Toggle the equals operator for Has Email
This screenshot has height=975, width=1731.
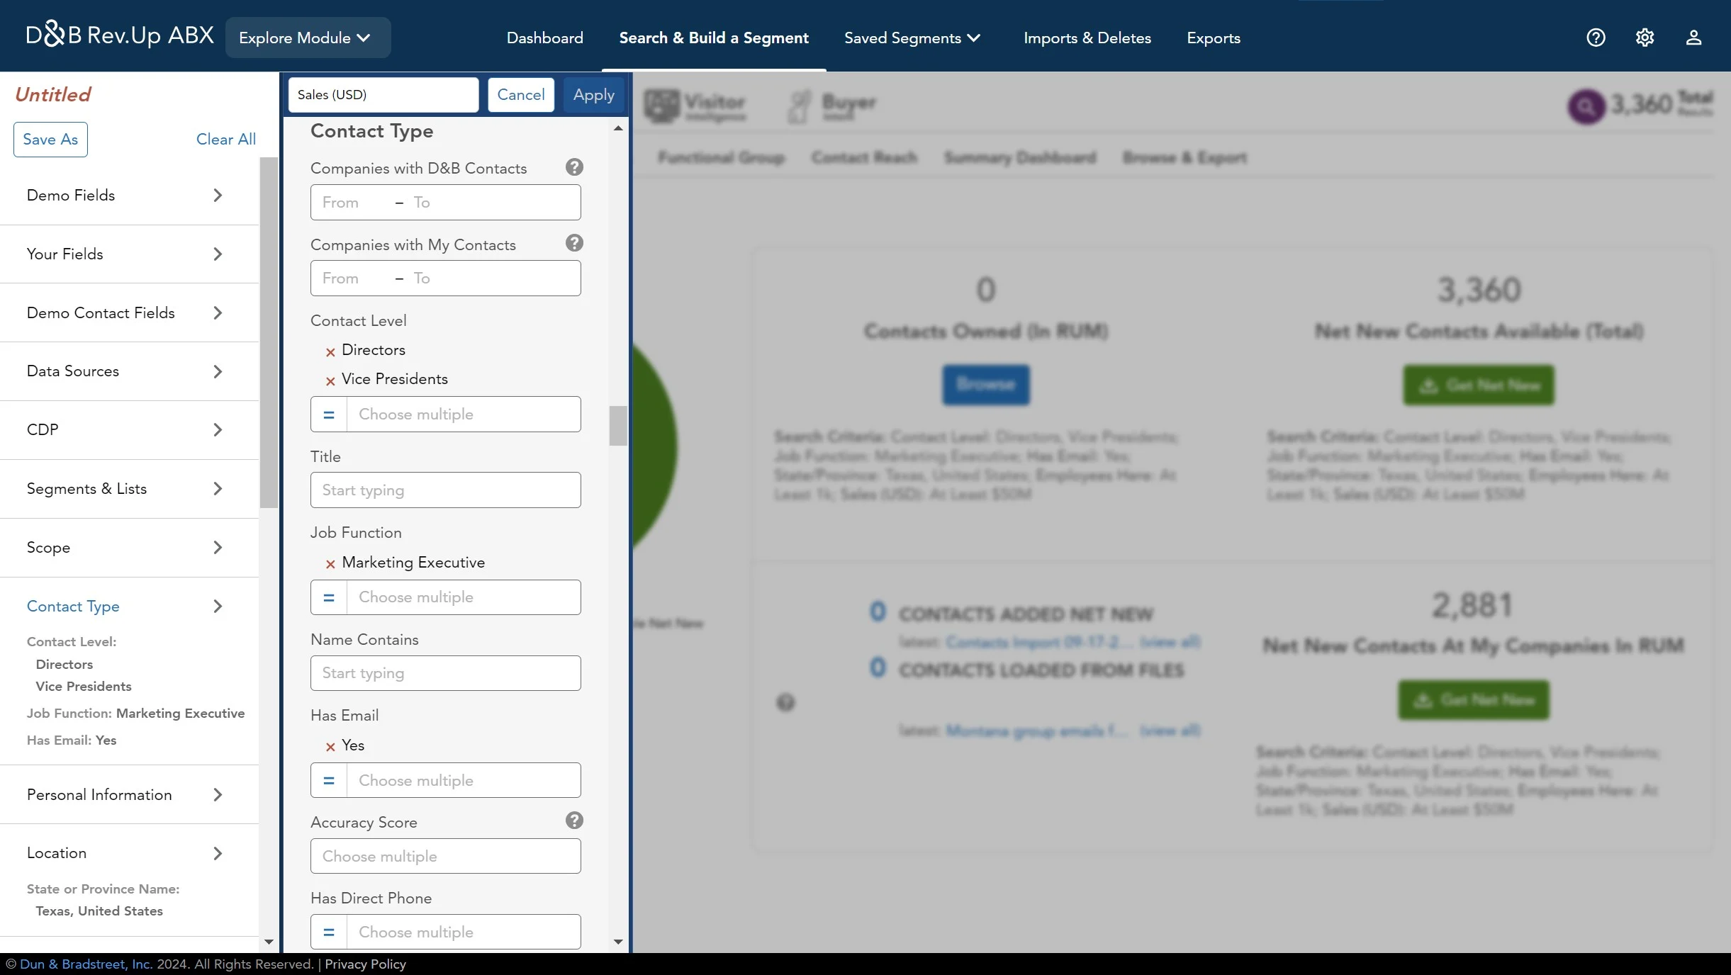click(x=329, y=780)
